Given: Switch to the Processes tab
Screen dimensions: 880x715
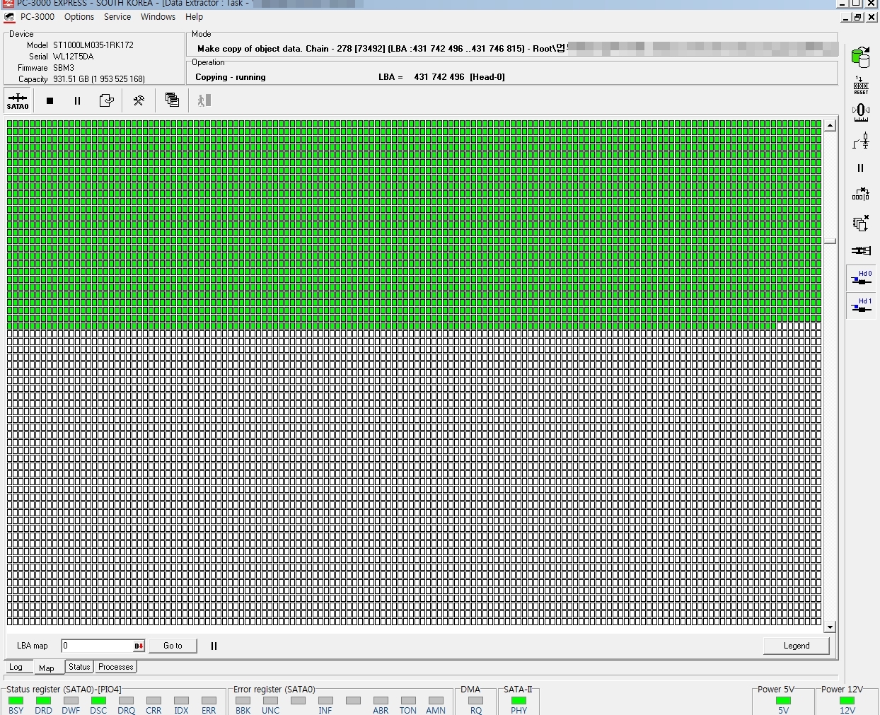Looking at the screenshot, I should 116,667.
